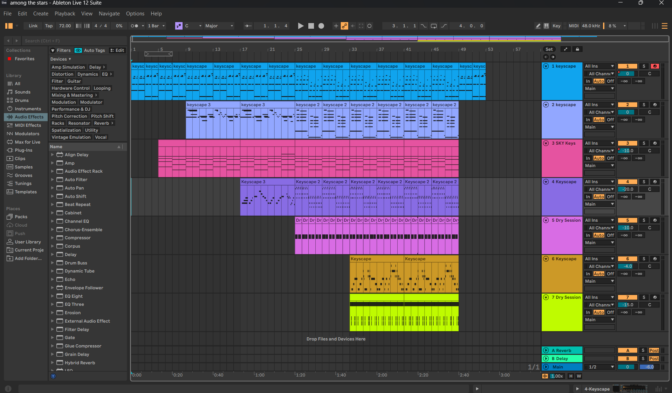
Task: Click the Session Record circle button
Action: click(369, 26)
